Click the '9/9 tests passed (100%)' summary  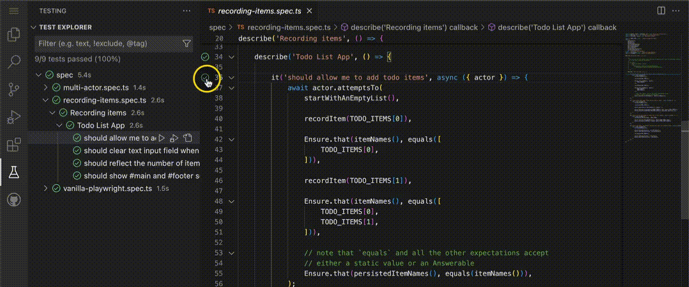pos(78,59)
